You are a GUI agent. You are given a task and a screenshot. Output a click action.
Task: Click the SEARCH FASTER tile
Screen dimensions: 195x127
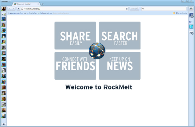click(120, 35)
